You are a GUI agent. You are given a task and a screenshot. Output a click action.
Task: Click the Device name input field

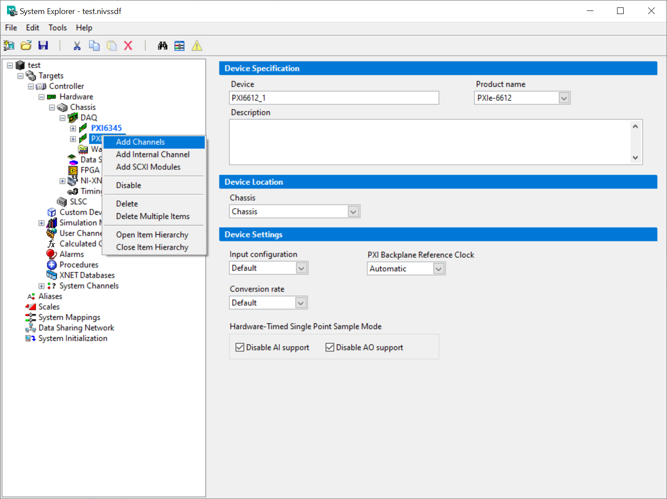click(x=334, y=98)
